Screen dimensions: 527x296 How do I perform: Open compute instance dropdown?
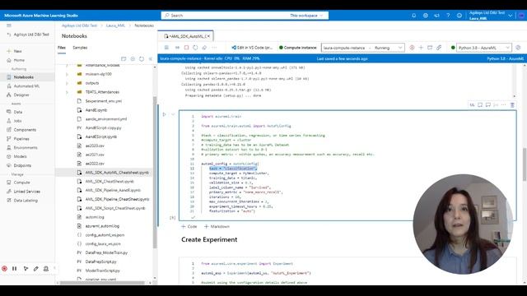(362, 48)
